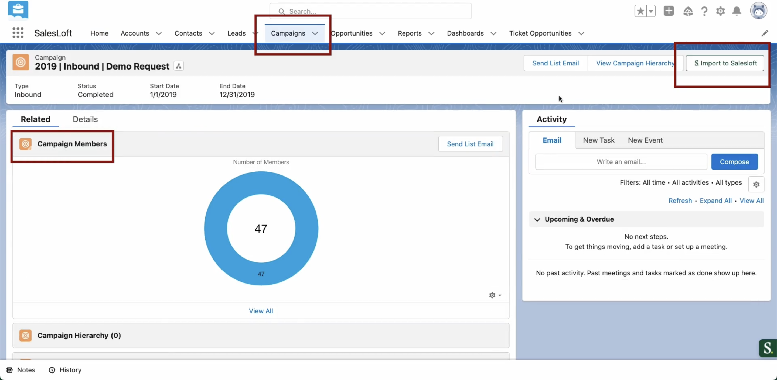Click the Write an email field

click(x=621, y=162)
